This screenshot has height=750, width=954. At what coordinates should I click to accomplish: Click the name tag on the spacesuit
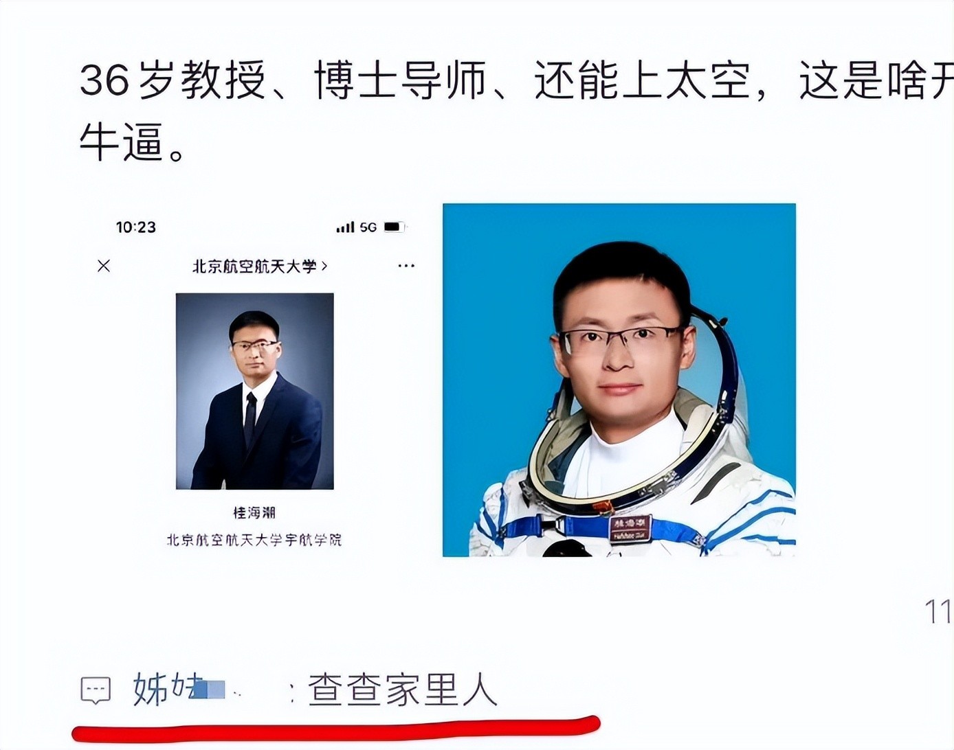point(630,528)
